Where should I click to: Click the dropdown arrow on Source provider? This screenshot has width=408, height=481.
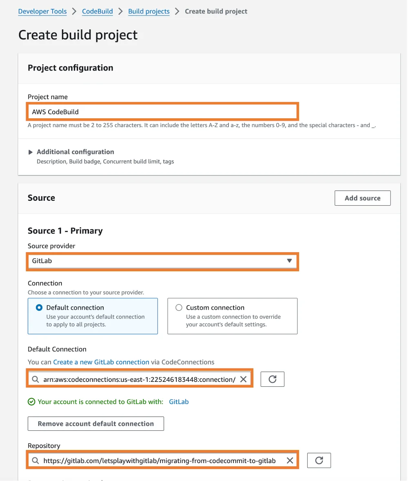[x=290, y=261]
